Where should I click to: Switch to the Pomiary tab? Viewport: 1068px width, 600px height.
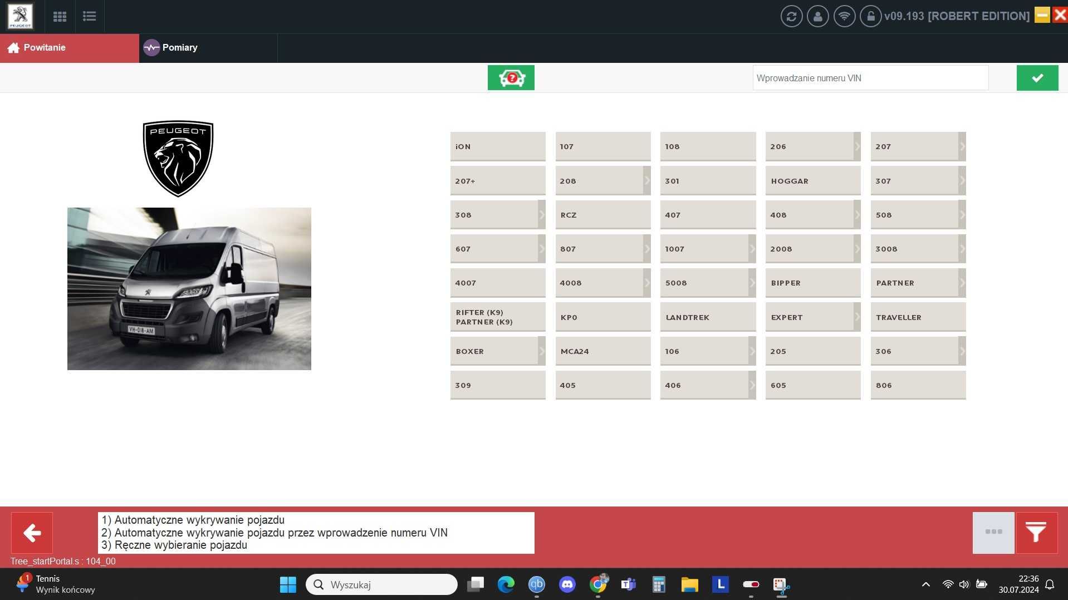[x=208, y=48]
